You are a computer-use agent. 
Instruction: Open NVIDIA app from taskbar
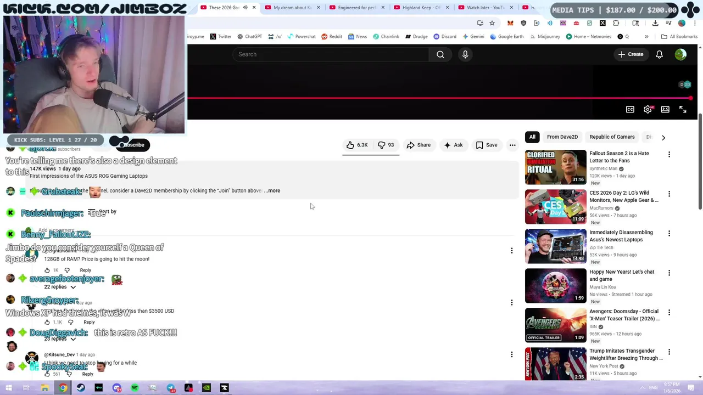tap(207, 388)
